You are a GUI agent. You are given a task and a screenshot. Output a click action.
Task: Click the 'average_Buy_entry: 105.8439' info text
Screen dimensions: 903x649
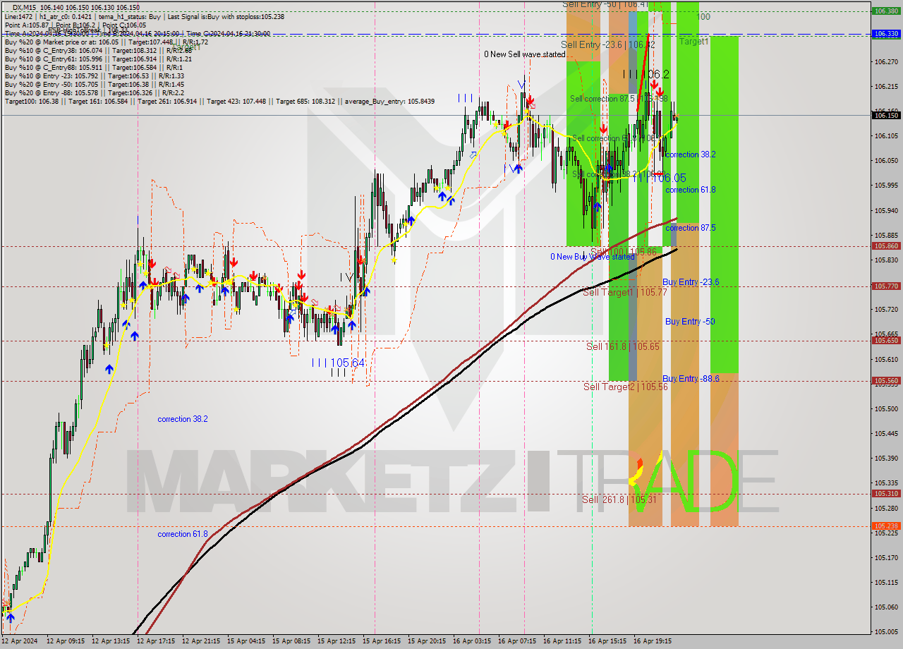point(389,102)
